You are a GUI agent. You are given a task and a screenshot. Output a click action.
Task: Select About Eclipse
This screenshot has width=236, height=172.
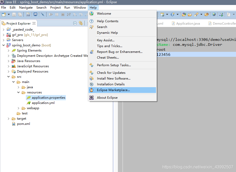click(122, 98)
